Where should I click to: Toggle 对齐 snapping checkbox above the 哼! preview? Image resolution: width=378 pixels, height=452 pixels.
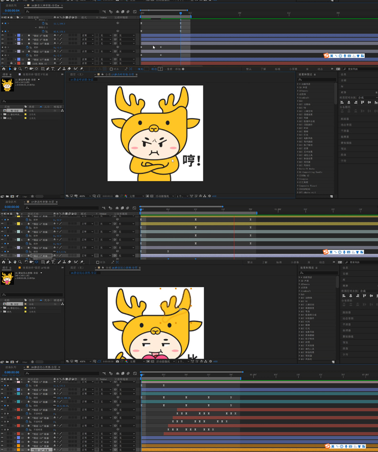point(111,69)
